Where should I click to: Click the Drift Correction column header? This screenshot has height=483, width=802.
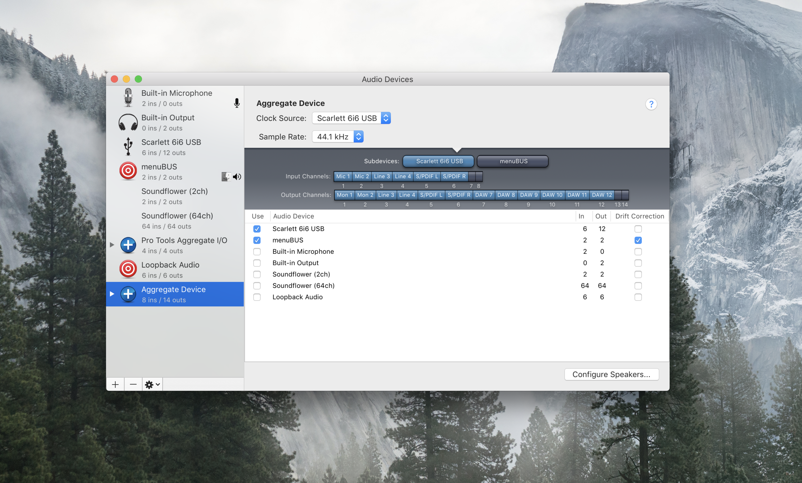tap(640, 216)
